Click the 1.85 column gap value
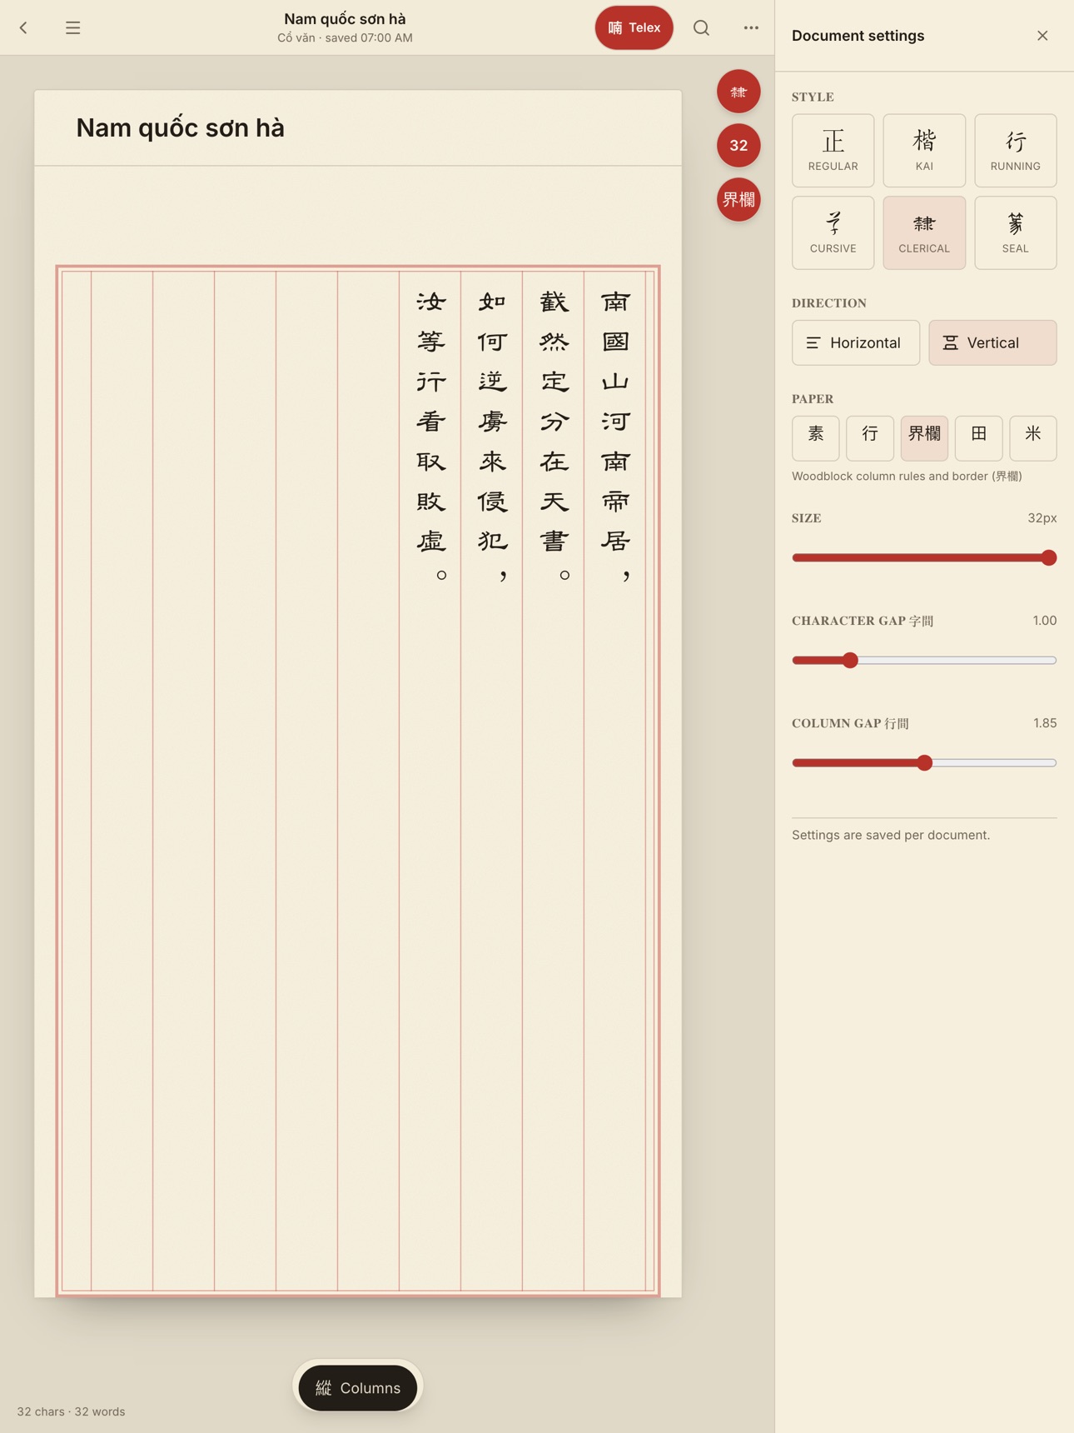Screen dimensions: 1074x1433 1044,723
